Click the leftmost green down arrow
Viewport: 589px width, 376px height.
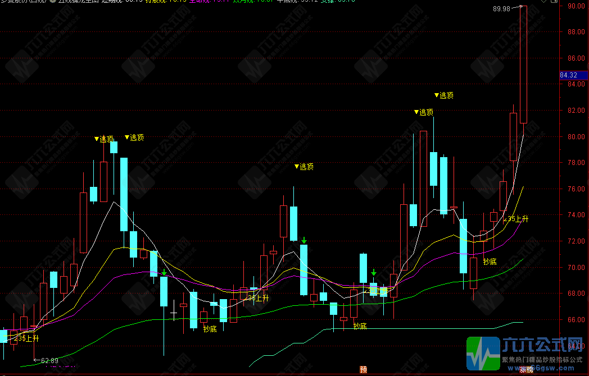(164, 272)
